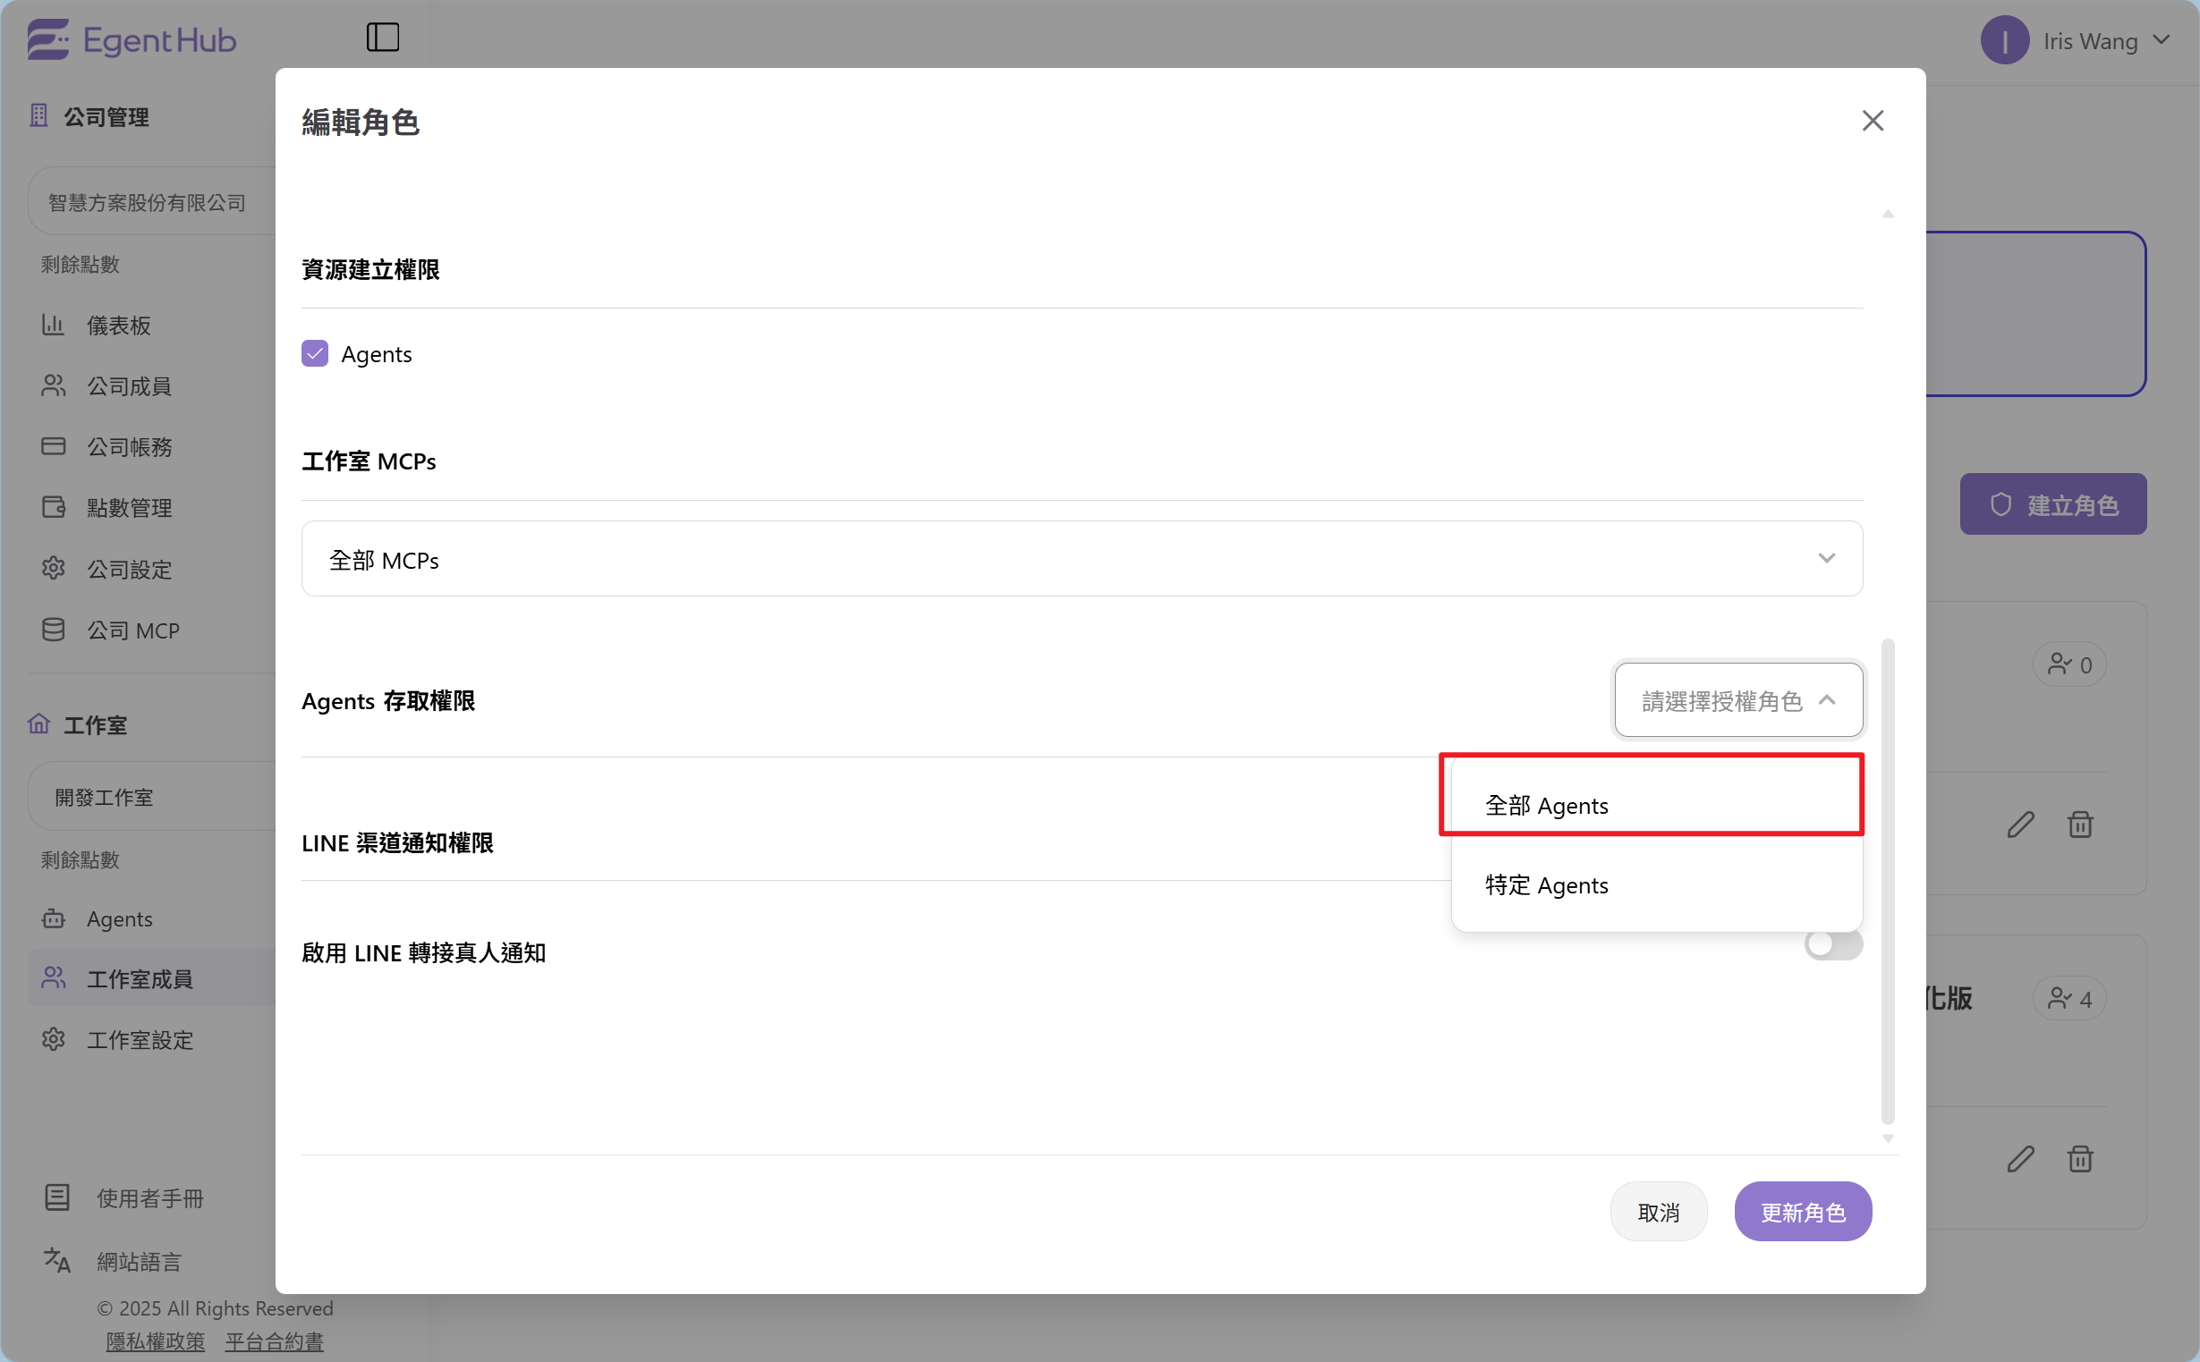
Task: Open Iris Wang user menu
Action: (2076, 40)
